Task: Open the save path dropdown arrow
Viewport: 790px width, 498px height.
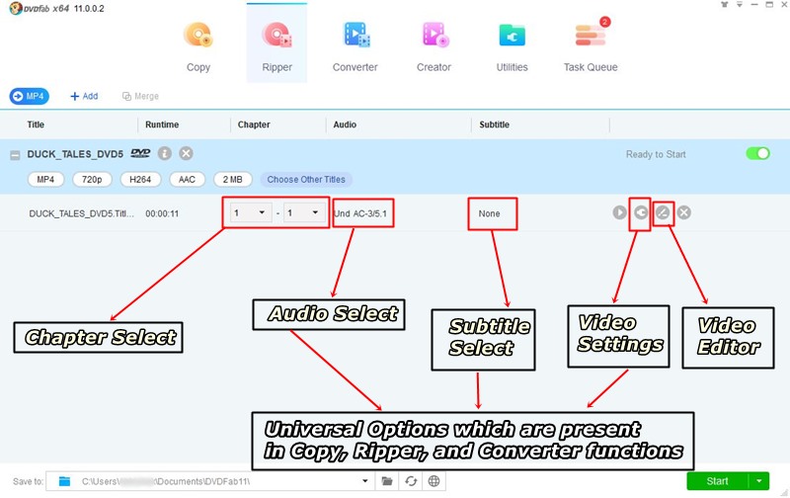Action: coord(365,481)
